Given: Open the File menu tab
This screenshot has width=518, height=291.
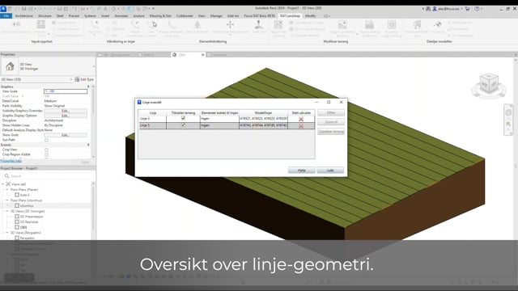Looking at the screenshot, I should point(6,16).
